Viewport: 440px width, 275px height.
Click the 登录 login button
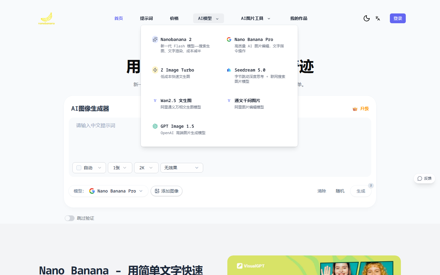[x=398, y=18]
